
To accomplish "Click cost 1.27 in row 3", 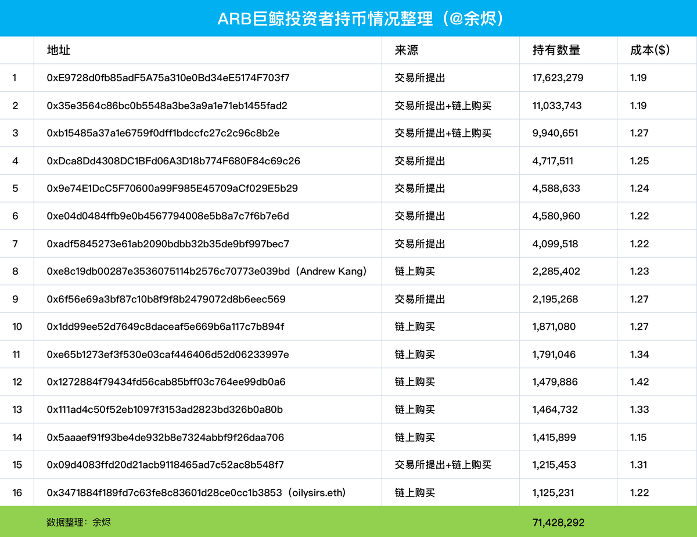I will (x=639, y=133).
